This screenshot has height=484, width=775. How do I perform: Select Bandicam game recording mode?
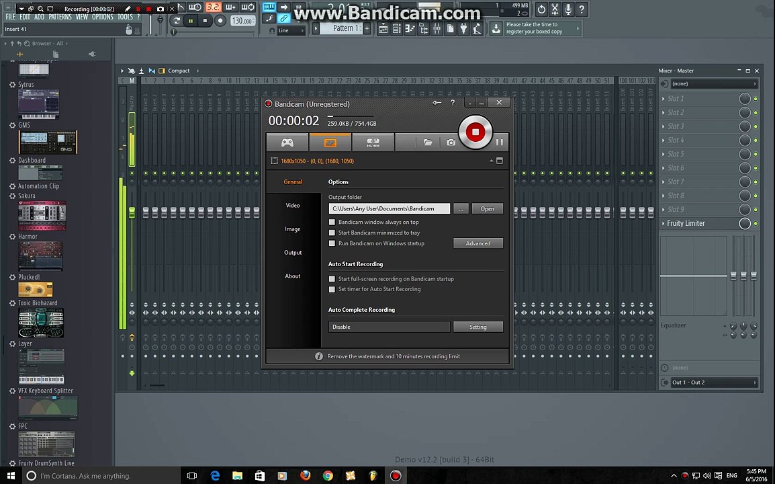tap(287, 143)
